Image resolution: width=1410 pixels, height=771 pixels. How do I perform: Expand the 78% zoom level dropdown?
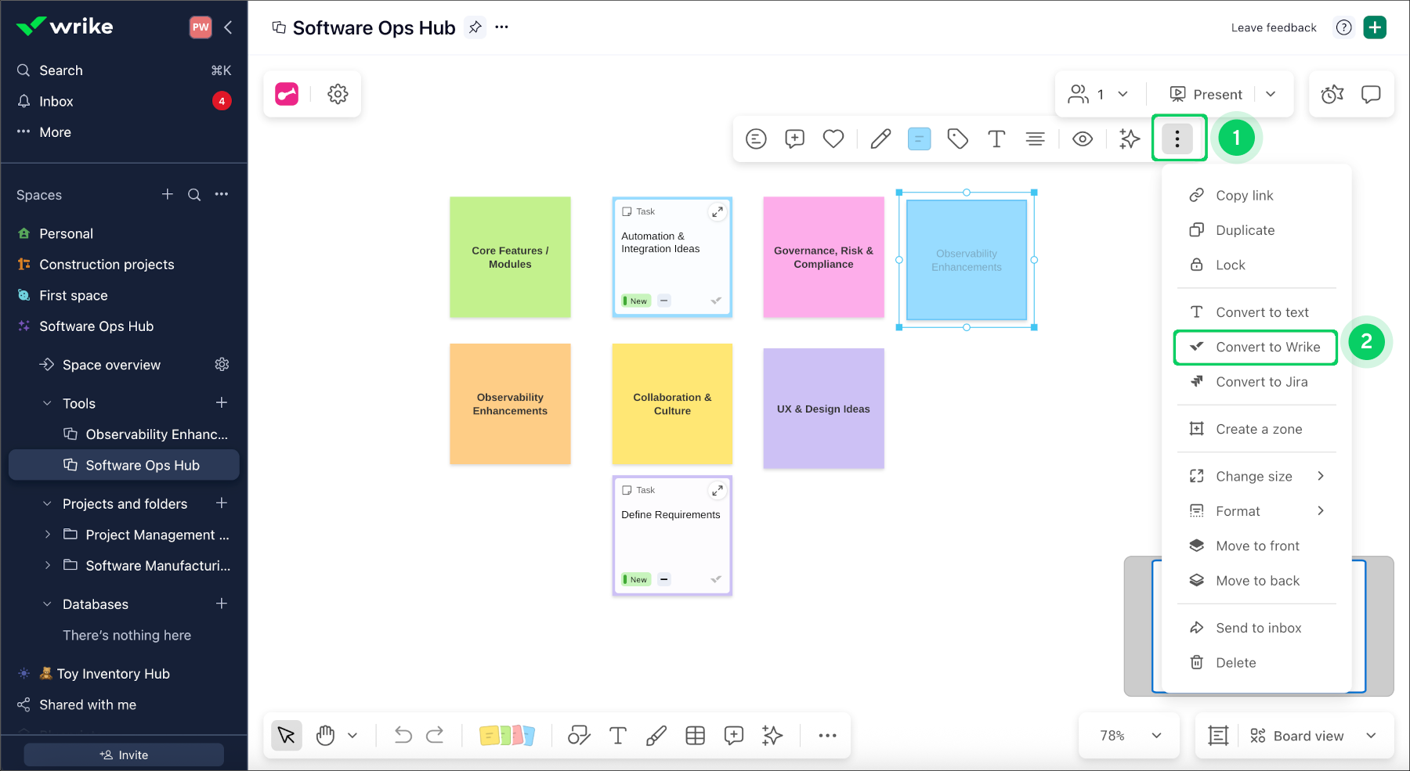[x=1129, y=735]
